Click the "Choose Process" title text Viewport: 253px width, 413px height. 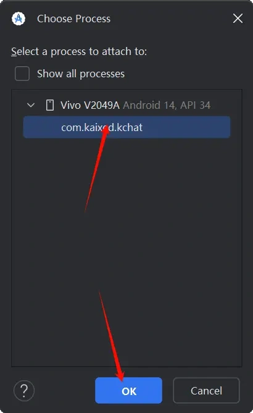click(73, 19)
